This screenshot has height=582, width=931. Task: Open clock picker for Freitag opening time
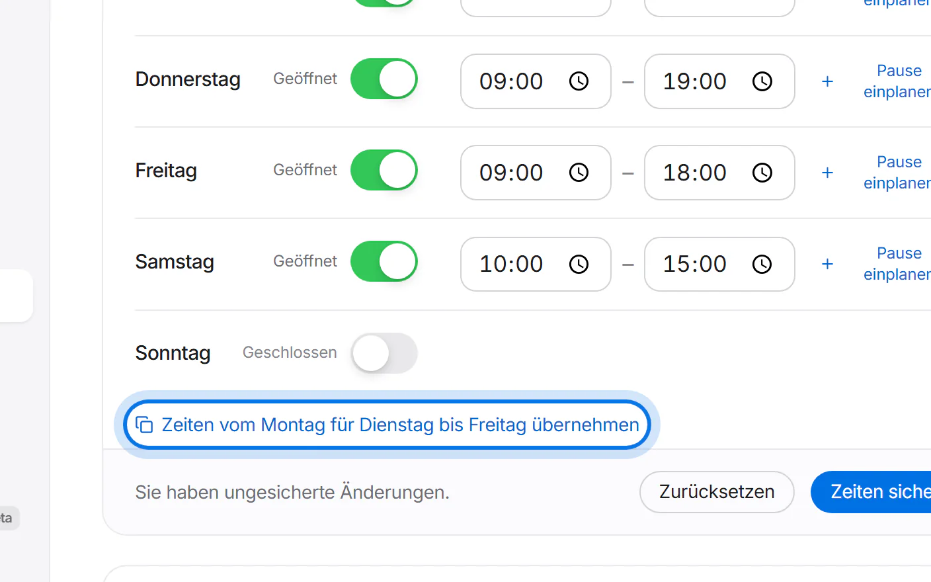pos(579,173)
